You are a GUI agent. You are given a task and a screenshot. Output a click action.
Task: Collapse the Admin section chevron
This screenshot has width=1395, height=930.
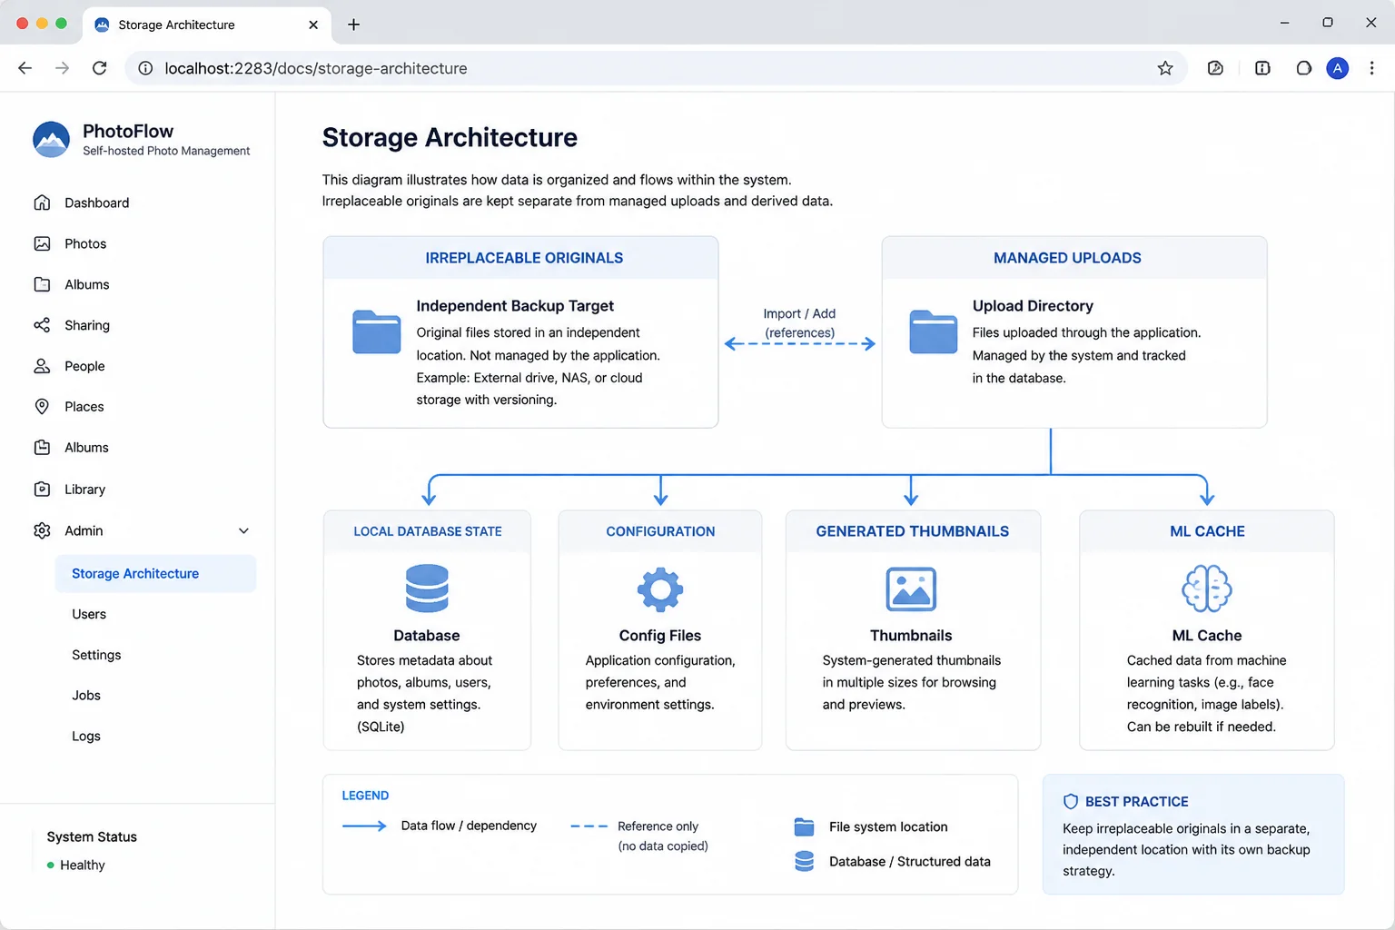(x=243, y=530)
